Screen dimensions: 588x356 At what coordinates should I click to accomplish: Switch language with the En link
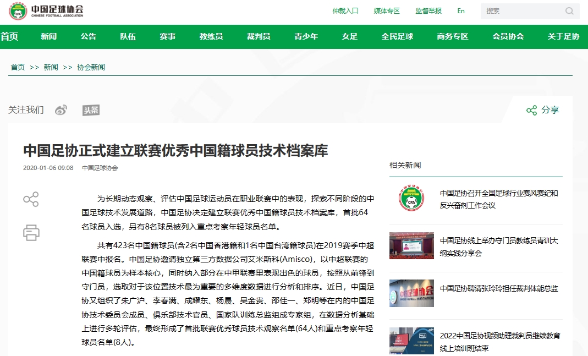click(461, 11)
